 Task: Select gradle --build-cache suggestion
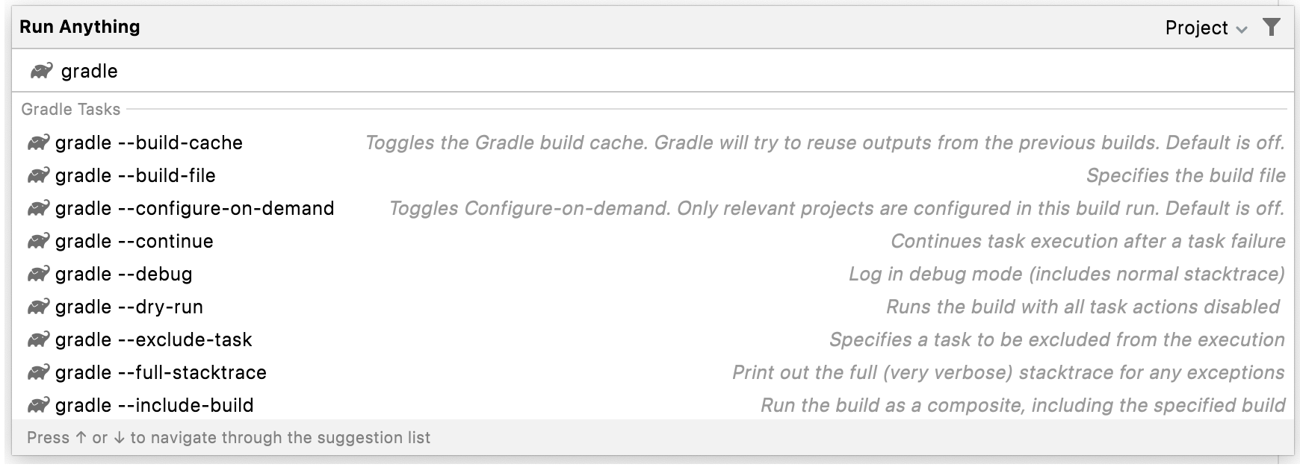pos(652,142)
